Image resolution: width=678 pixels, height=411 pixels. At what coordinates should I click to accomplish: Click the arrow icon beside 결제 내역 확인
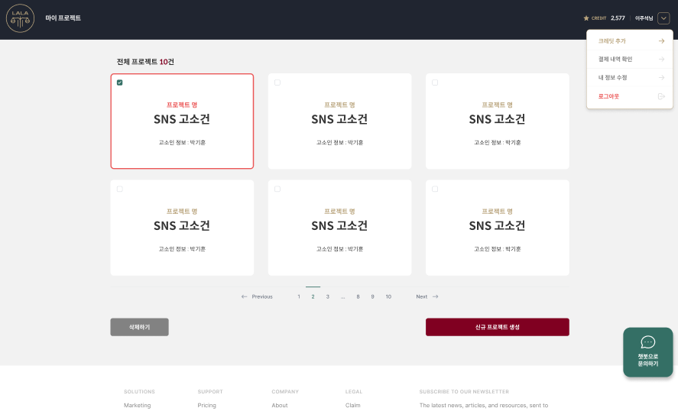pos(661,59)
